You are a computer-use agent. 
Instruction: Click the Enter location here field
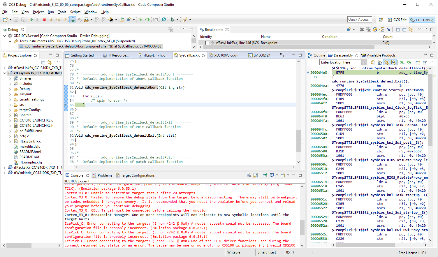[340, 62]
